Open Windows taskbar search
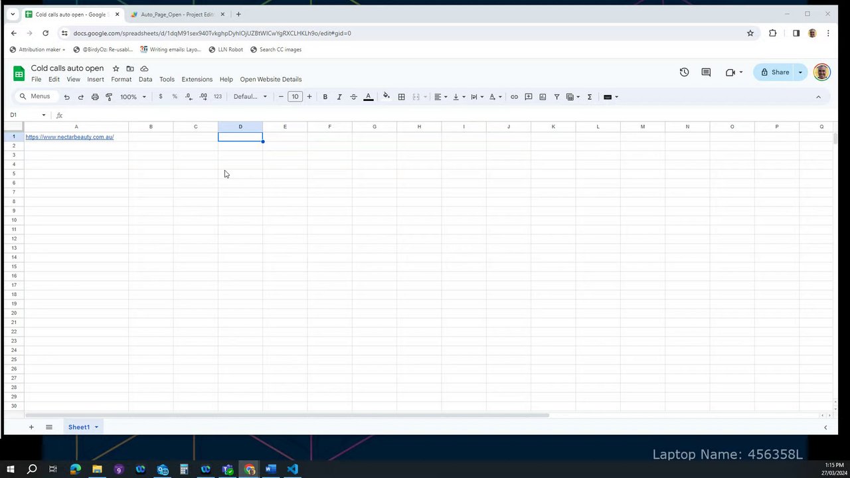This screenshot has width=850, height=478. (x=32, y=469)
